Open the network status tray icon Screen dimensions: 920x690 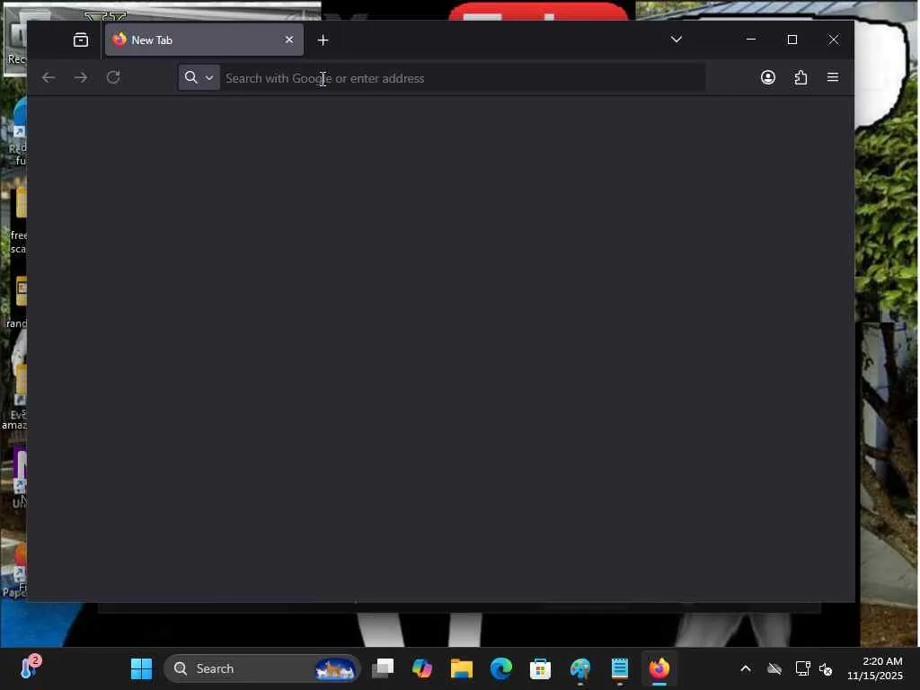[802, 668]
